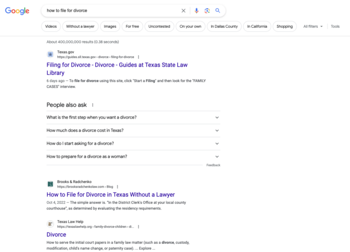
Task: Open Texas.gov result options menu
Action: pyautogui.click(x=138, y=57)
